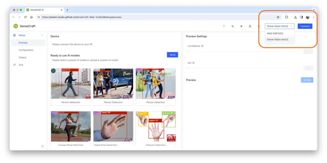
Task: Open the language translation icon
Action: point(232,26)
